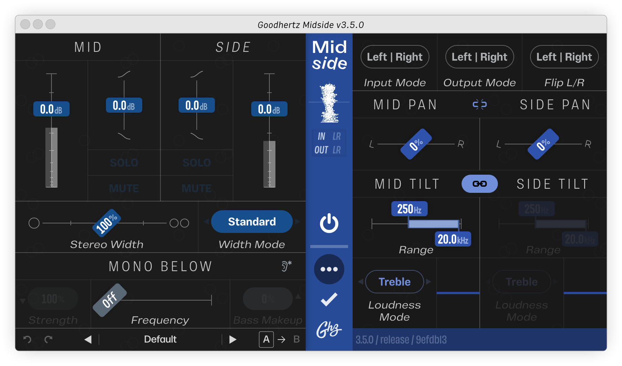Image resolution: width=622 pixels, height=366 pixels.
Task: Solo the Side channel
Action: 197,163
